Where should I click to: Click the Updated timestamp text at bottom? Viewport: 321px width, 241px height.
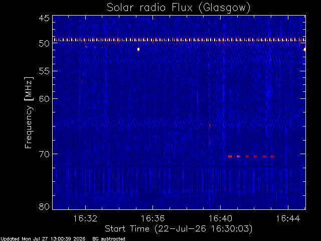click(43, 239)
